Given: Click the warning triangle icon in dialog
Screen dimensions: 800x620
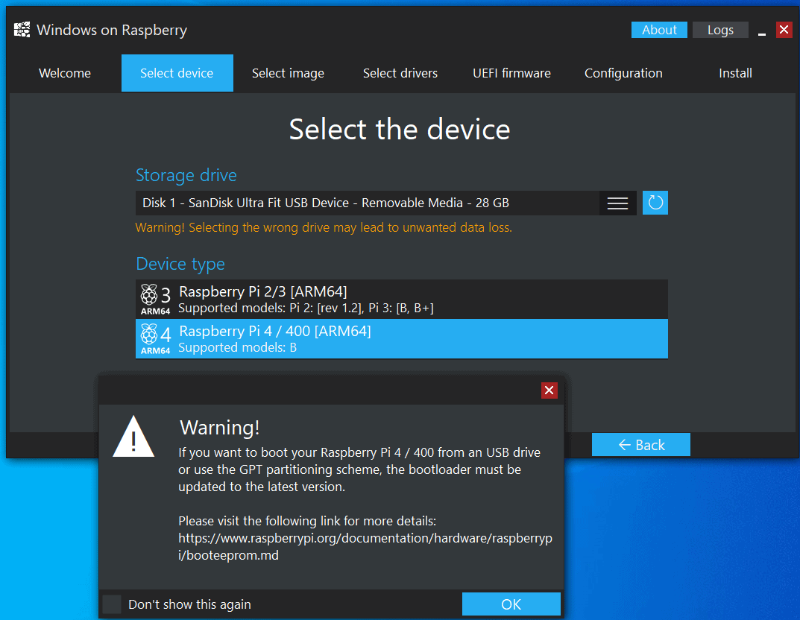Looking at the screenshot, I should [133, 437].
